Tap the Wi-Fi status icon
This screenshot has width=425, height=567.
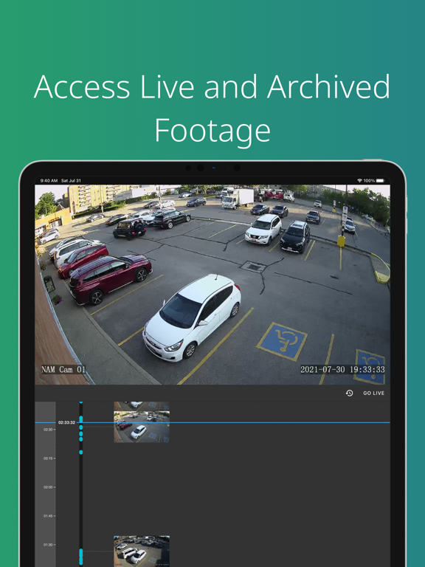pyautogui.click(x=359, y=180)
